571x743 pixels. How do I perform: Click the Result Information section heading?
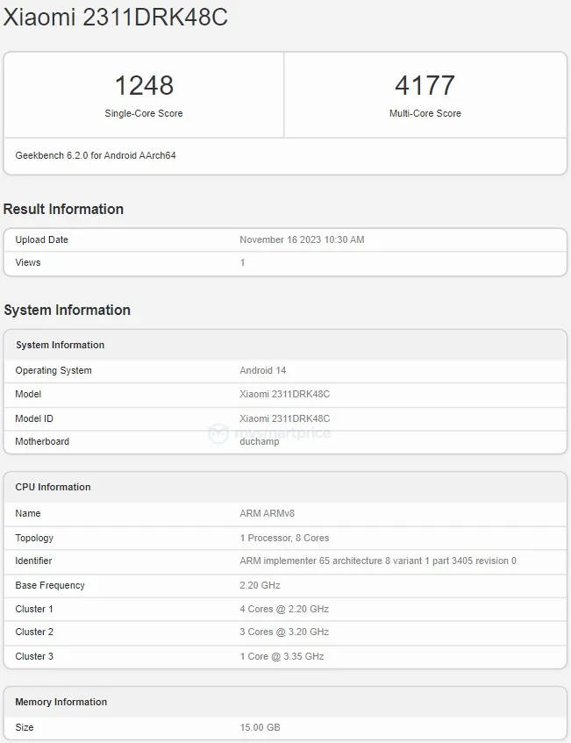pyautogui.click(x=63, y=209)
